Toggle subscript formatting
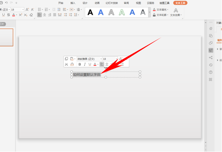Image resolution: width=222 pixels, height=152 pixels. tap(26, 15)
